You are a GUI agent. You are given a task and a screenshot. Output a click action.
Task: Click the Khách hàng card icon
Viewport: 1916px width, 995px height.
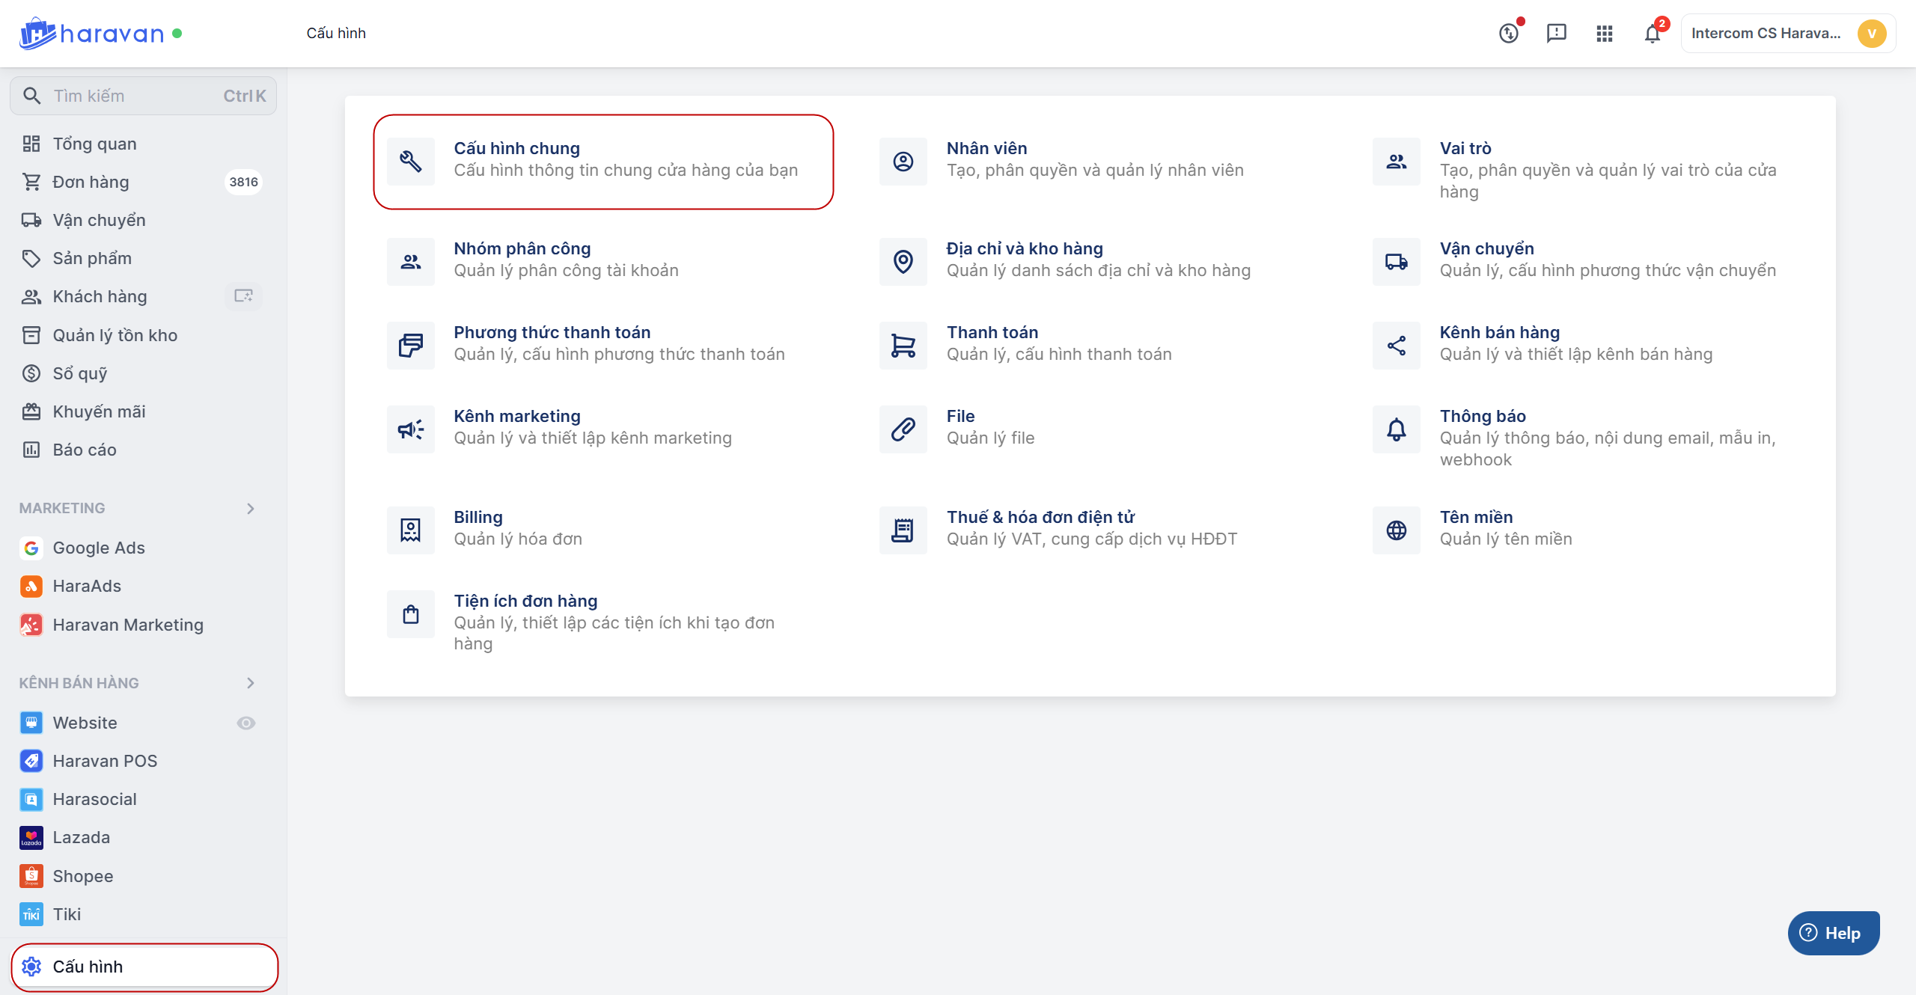[243, 296]
